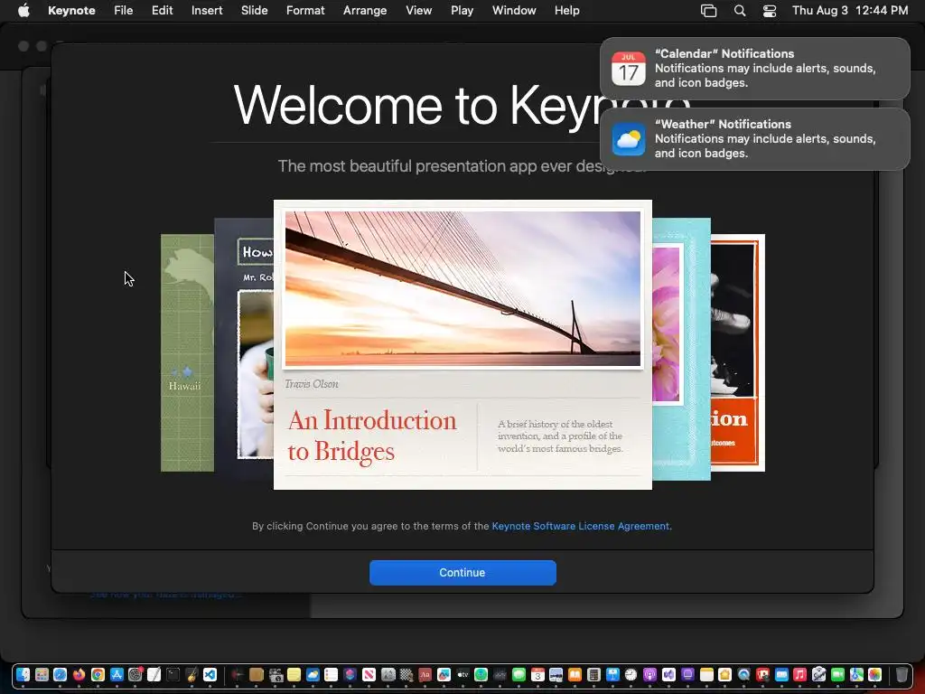Open the Apple menu
925x694 pixels.
click(23, 10)
